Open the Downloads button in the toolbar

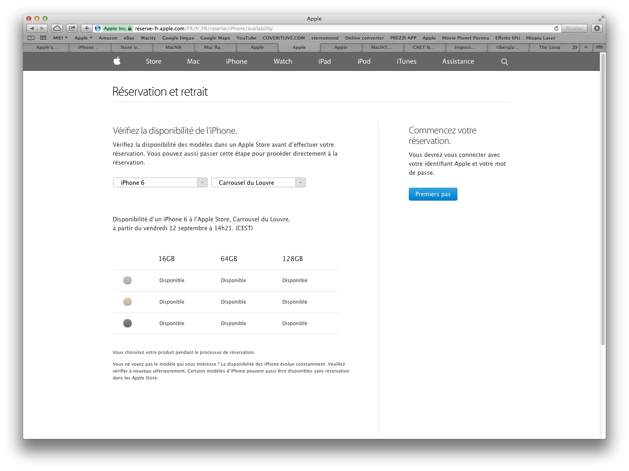[x=597, y=28]
